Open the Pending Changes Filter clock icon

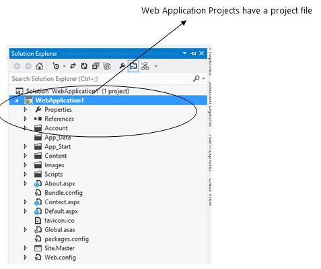tap(56, 66)
